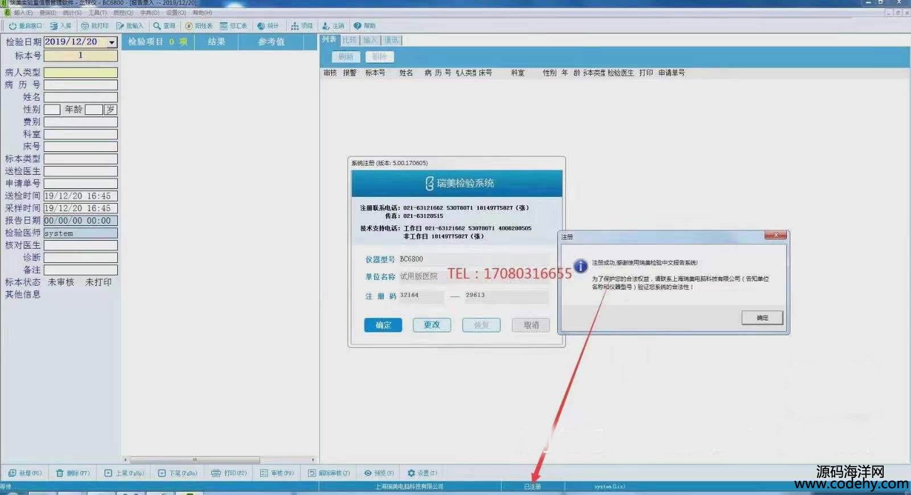Switch to the tab between 列表 and 输入
This screenshot has width=911, height=495.
[x=350, y=40]
